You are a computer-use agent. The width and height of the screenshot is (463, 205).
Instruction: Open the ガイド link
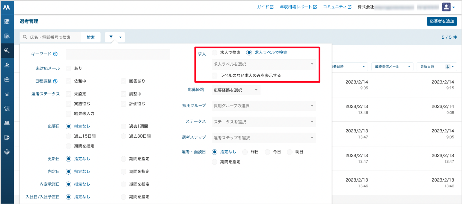(265, 7)
